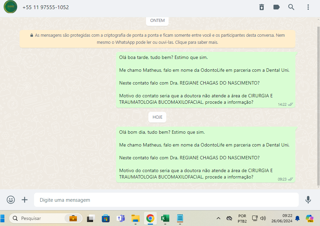The height and width of the screenshot is (226, 320).
Task: Open the contact's green profile picture
Action: coord(10,7)
